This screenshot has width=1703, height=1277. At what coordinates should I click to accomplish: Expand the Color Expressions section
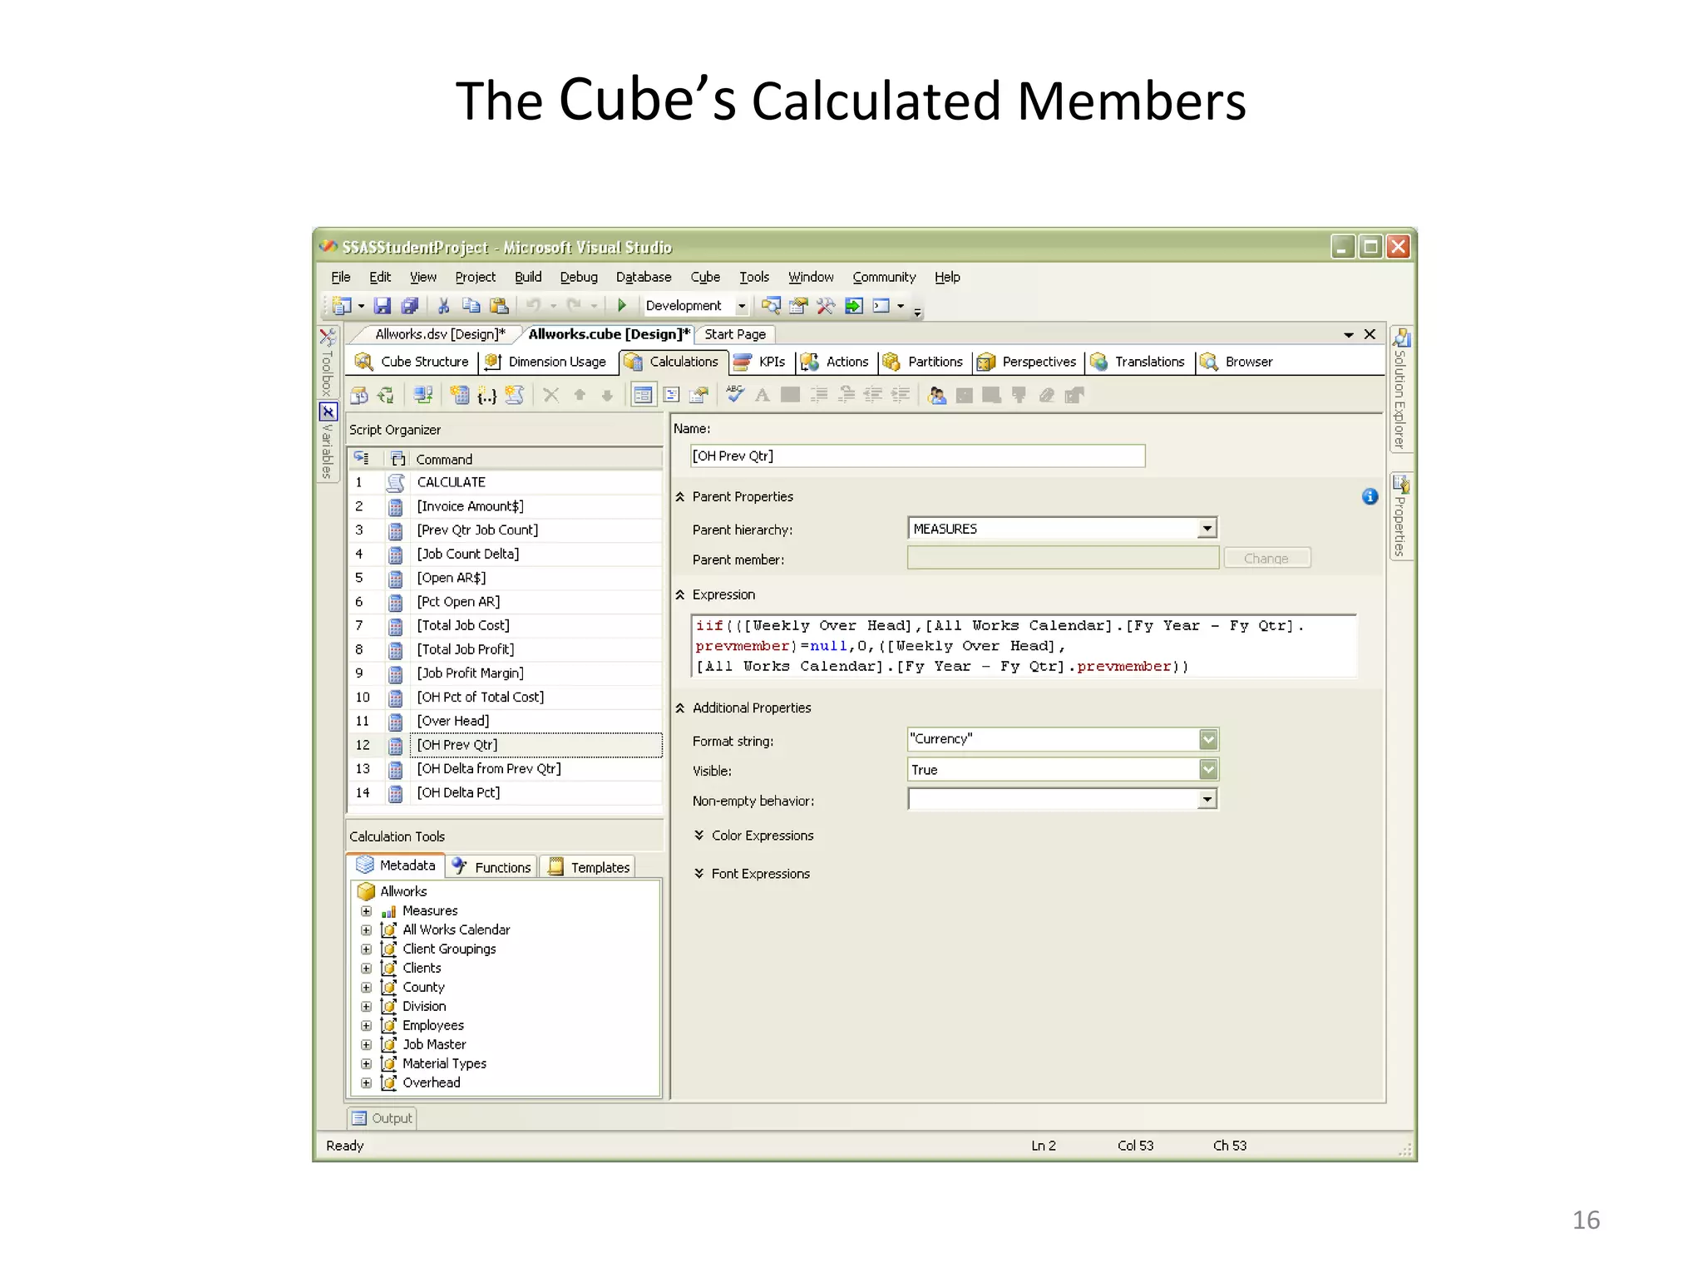pyautogui.click(x=699, y=836)
